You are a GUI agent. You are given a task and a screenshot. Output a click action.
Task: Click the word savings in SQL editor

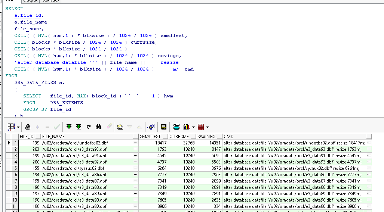coord(169,56)
